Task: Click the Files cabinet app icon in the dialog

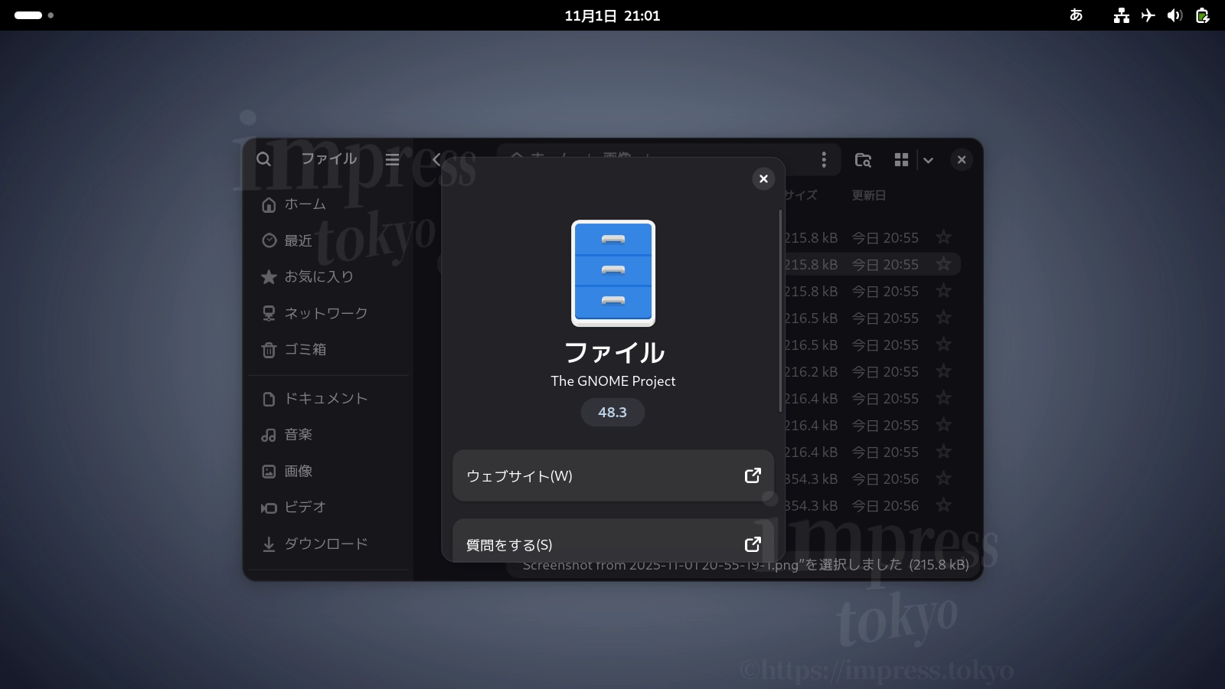Action: [613, 273]
